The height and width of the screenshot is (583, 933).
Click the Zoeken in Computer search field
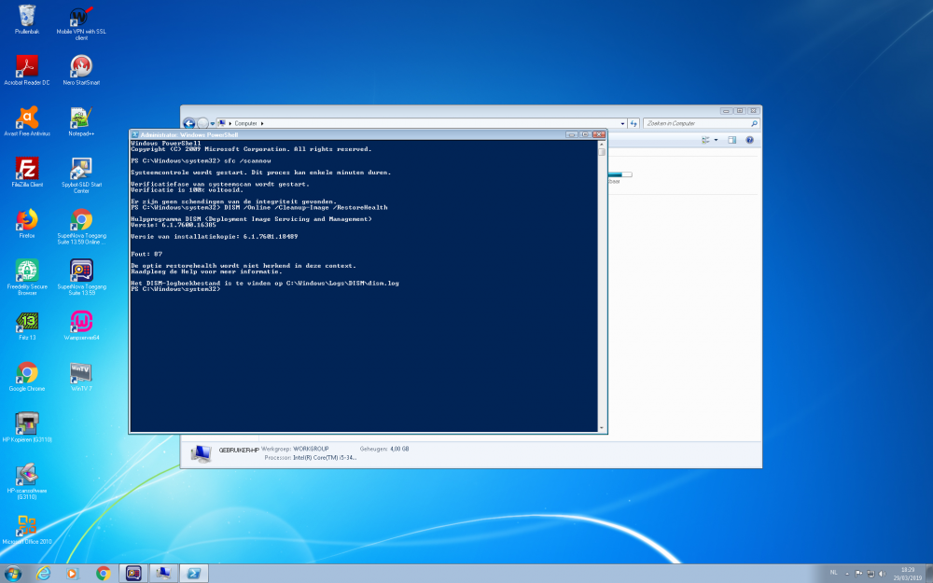pos(695,123)
